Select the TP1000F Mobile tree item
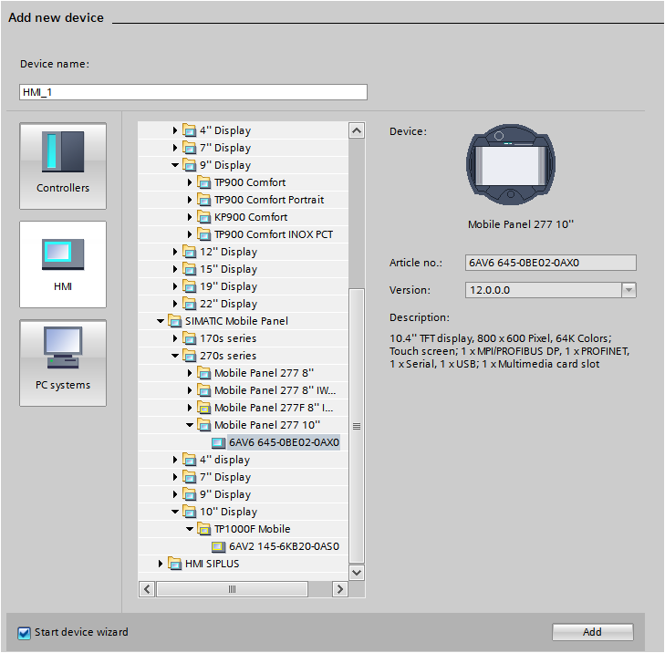The width and height of the screenshot is (665, 653). click(x=252, y=529)
